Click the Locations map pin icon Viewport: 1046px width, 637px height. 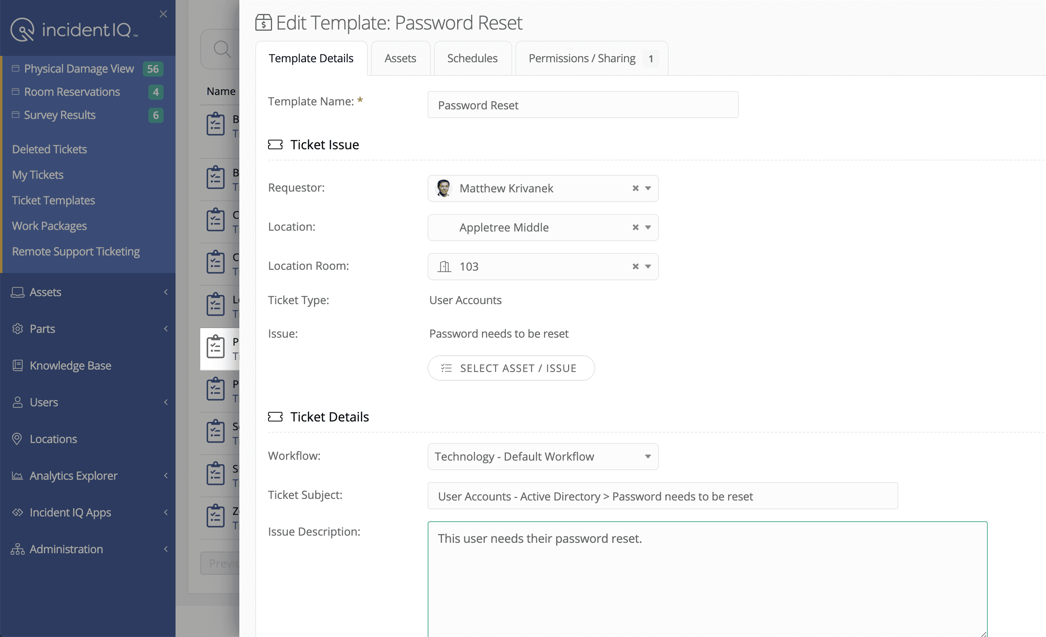coord(18,439)
